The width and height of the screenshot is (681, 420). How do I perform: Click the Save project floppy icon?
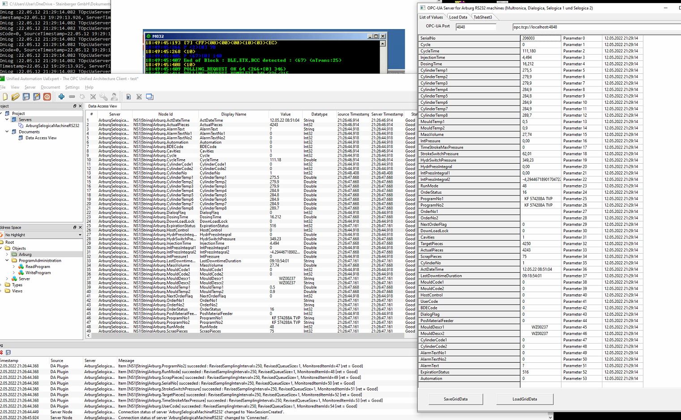[x=26, y=97]
